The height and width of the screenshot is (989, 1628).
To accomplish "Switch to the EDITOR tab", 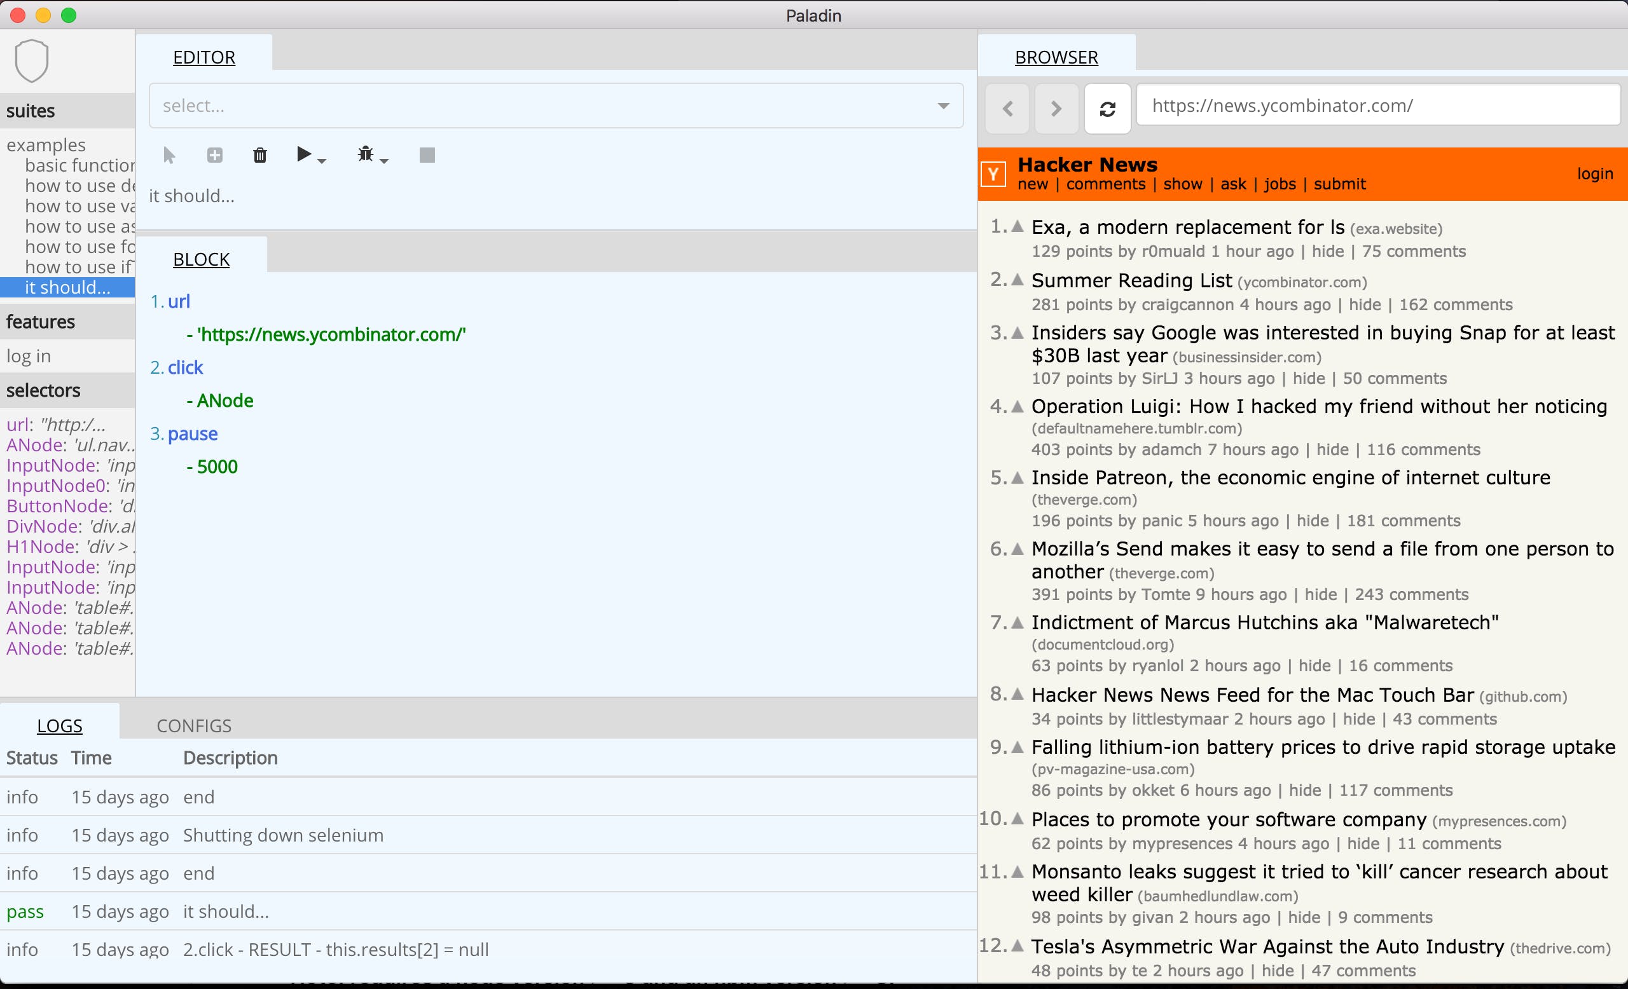I will point(204,57).
